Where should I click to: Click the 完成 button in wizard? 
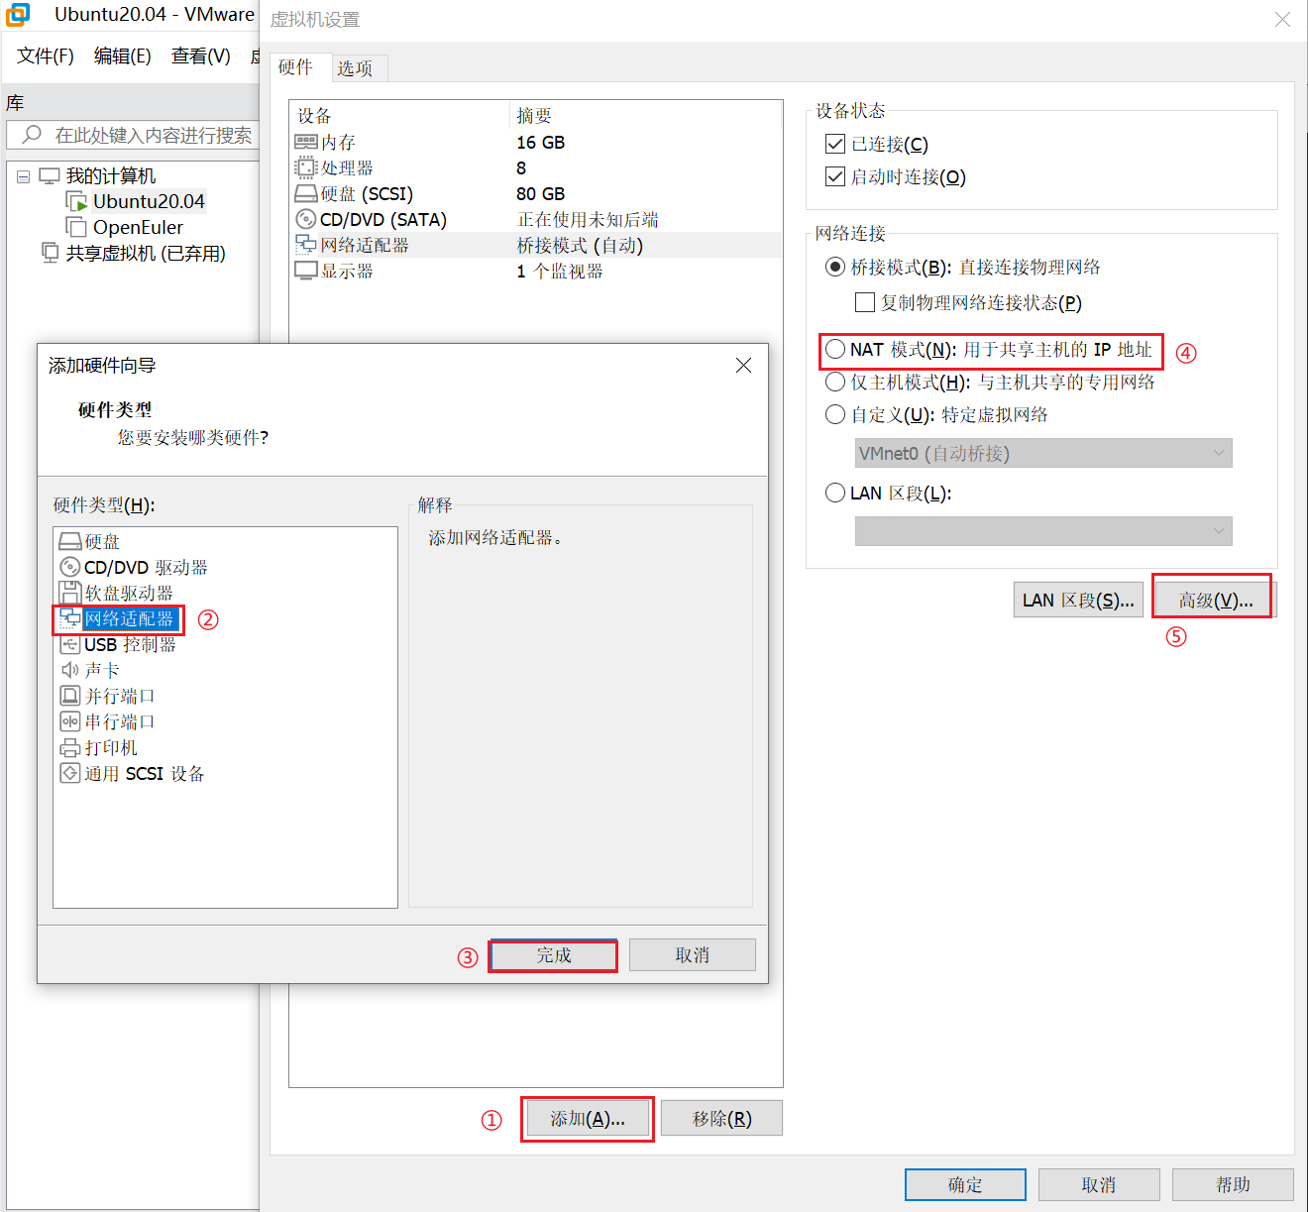pos(554,955)
